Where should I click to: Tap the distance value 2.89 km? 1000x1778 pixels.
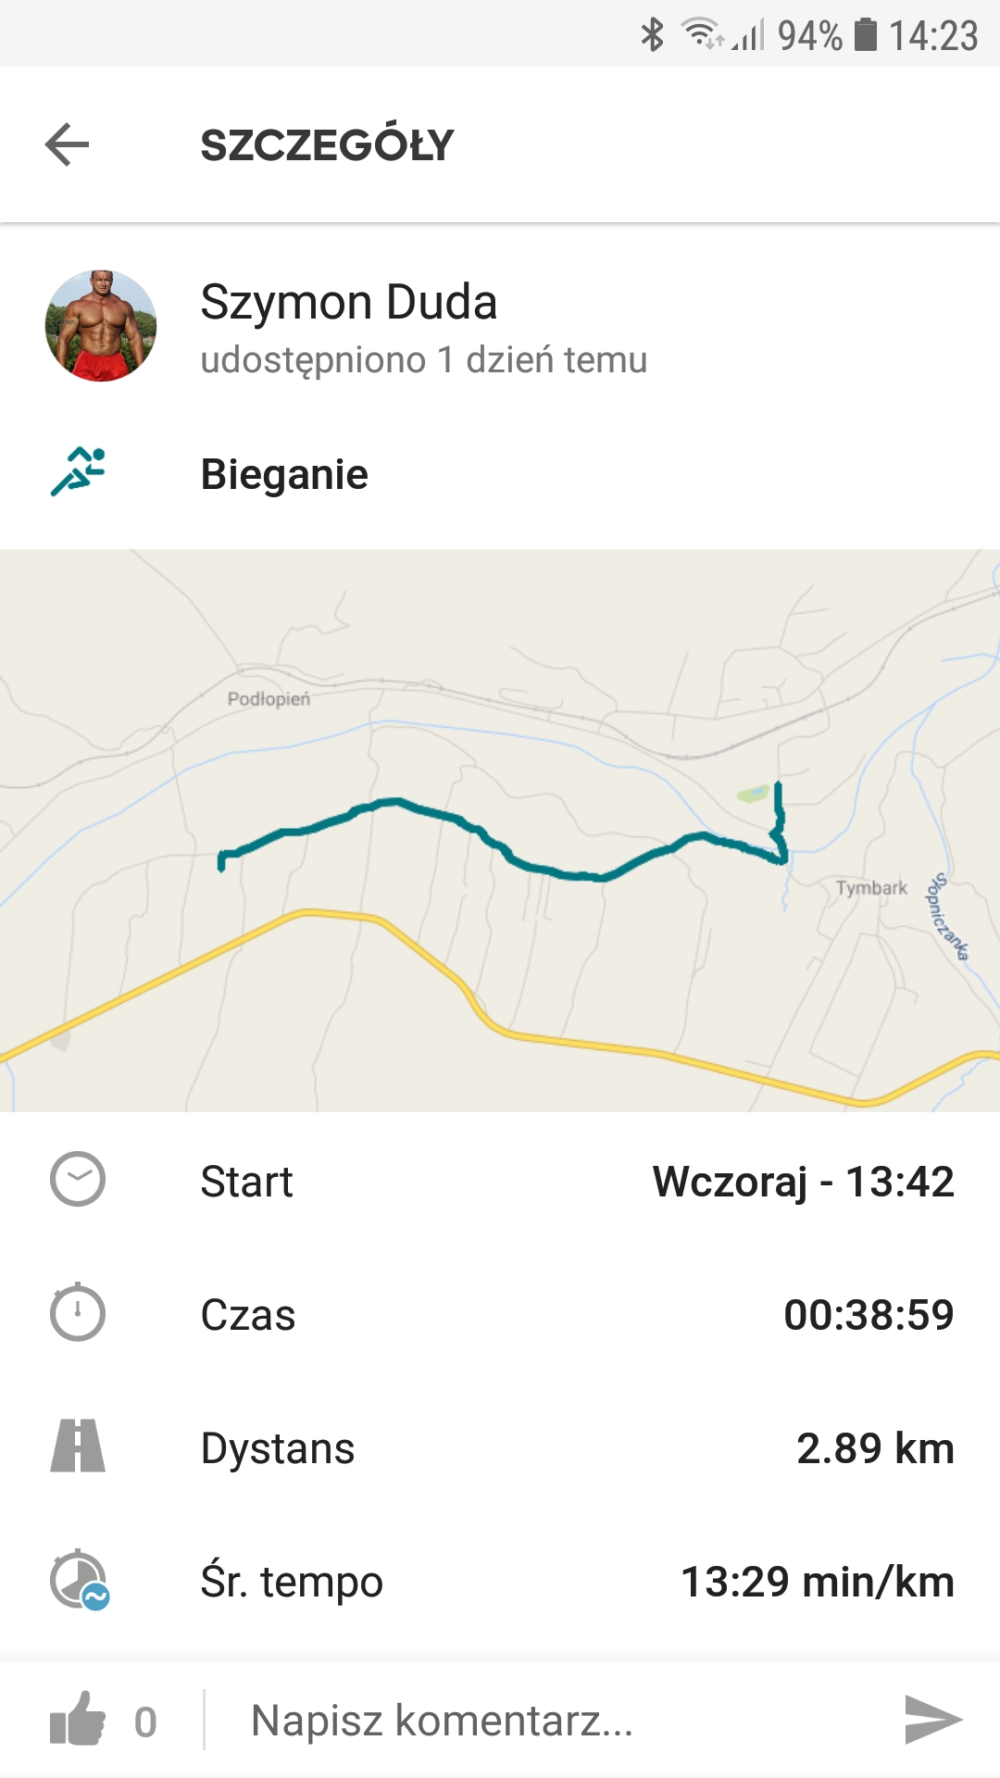coord(874,1448)
